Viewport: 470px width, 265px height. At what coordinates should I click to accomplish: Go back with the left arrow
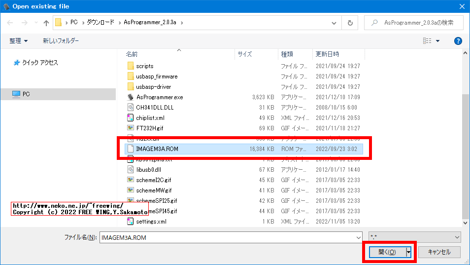[10, 23]
